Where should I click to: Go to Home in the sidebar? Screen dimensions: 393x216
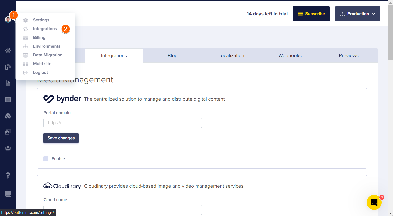coord(8,51)
